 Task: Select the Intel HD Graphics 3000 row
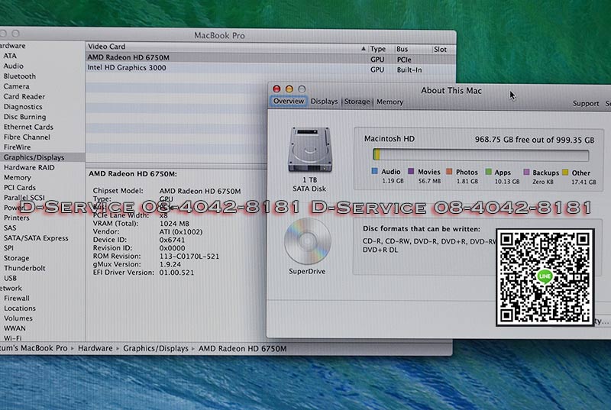pos(270,68)
